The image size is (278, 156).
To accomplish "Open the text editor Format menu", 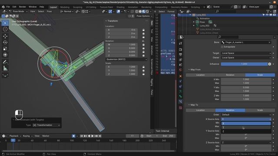I will click(171, 12).
